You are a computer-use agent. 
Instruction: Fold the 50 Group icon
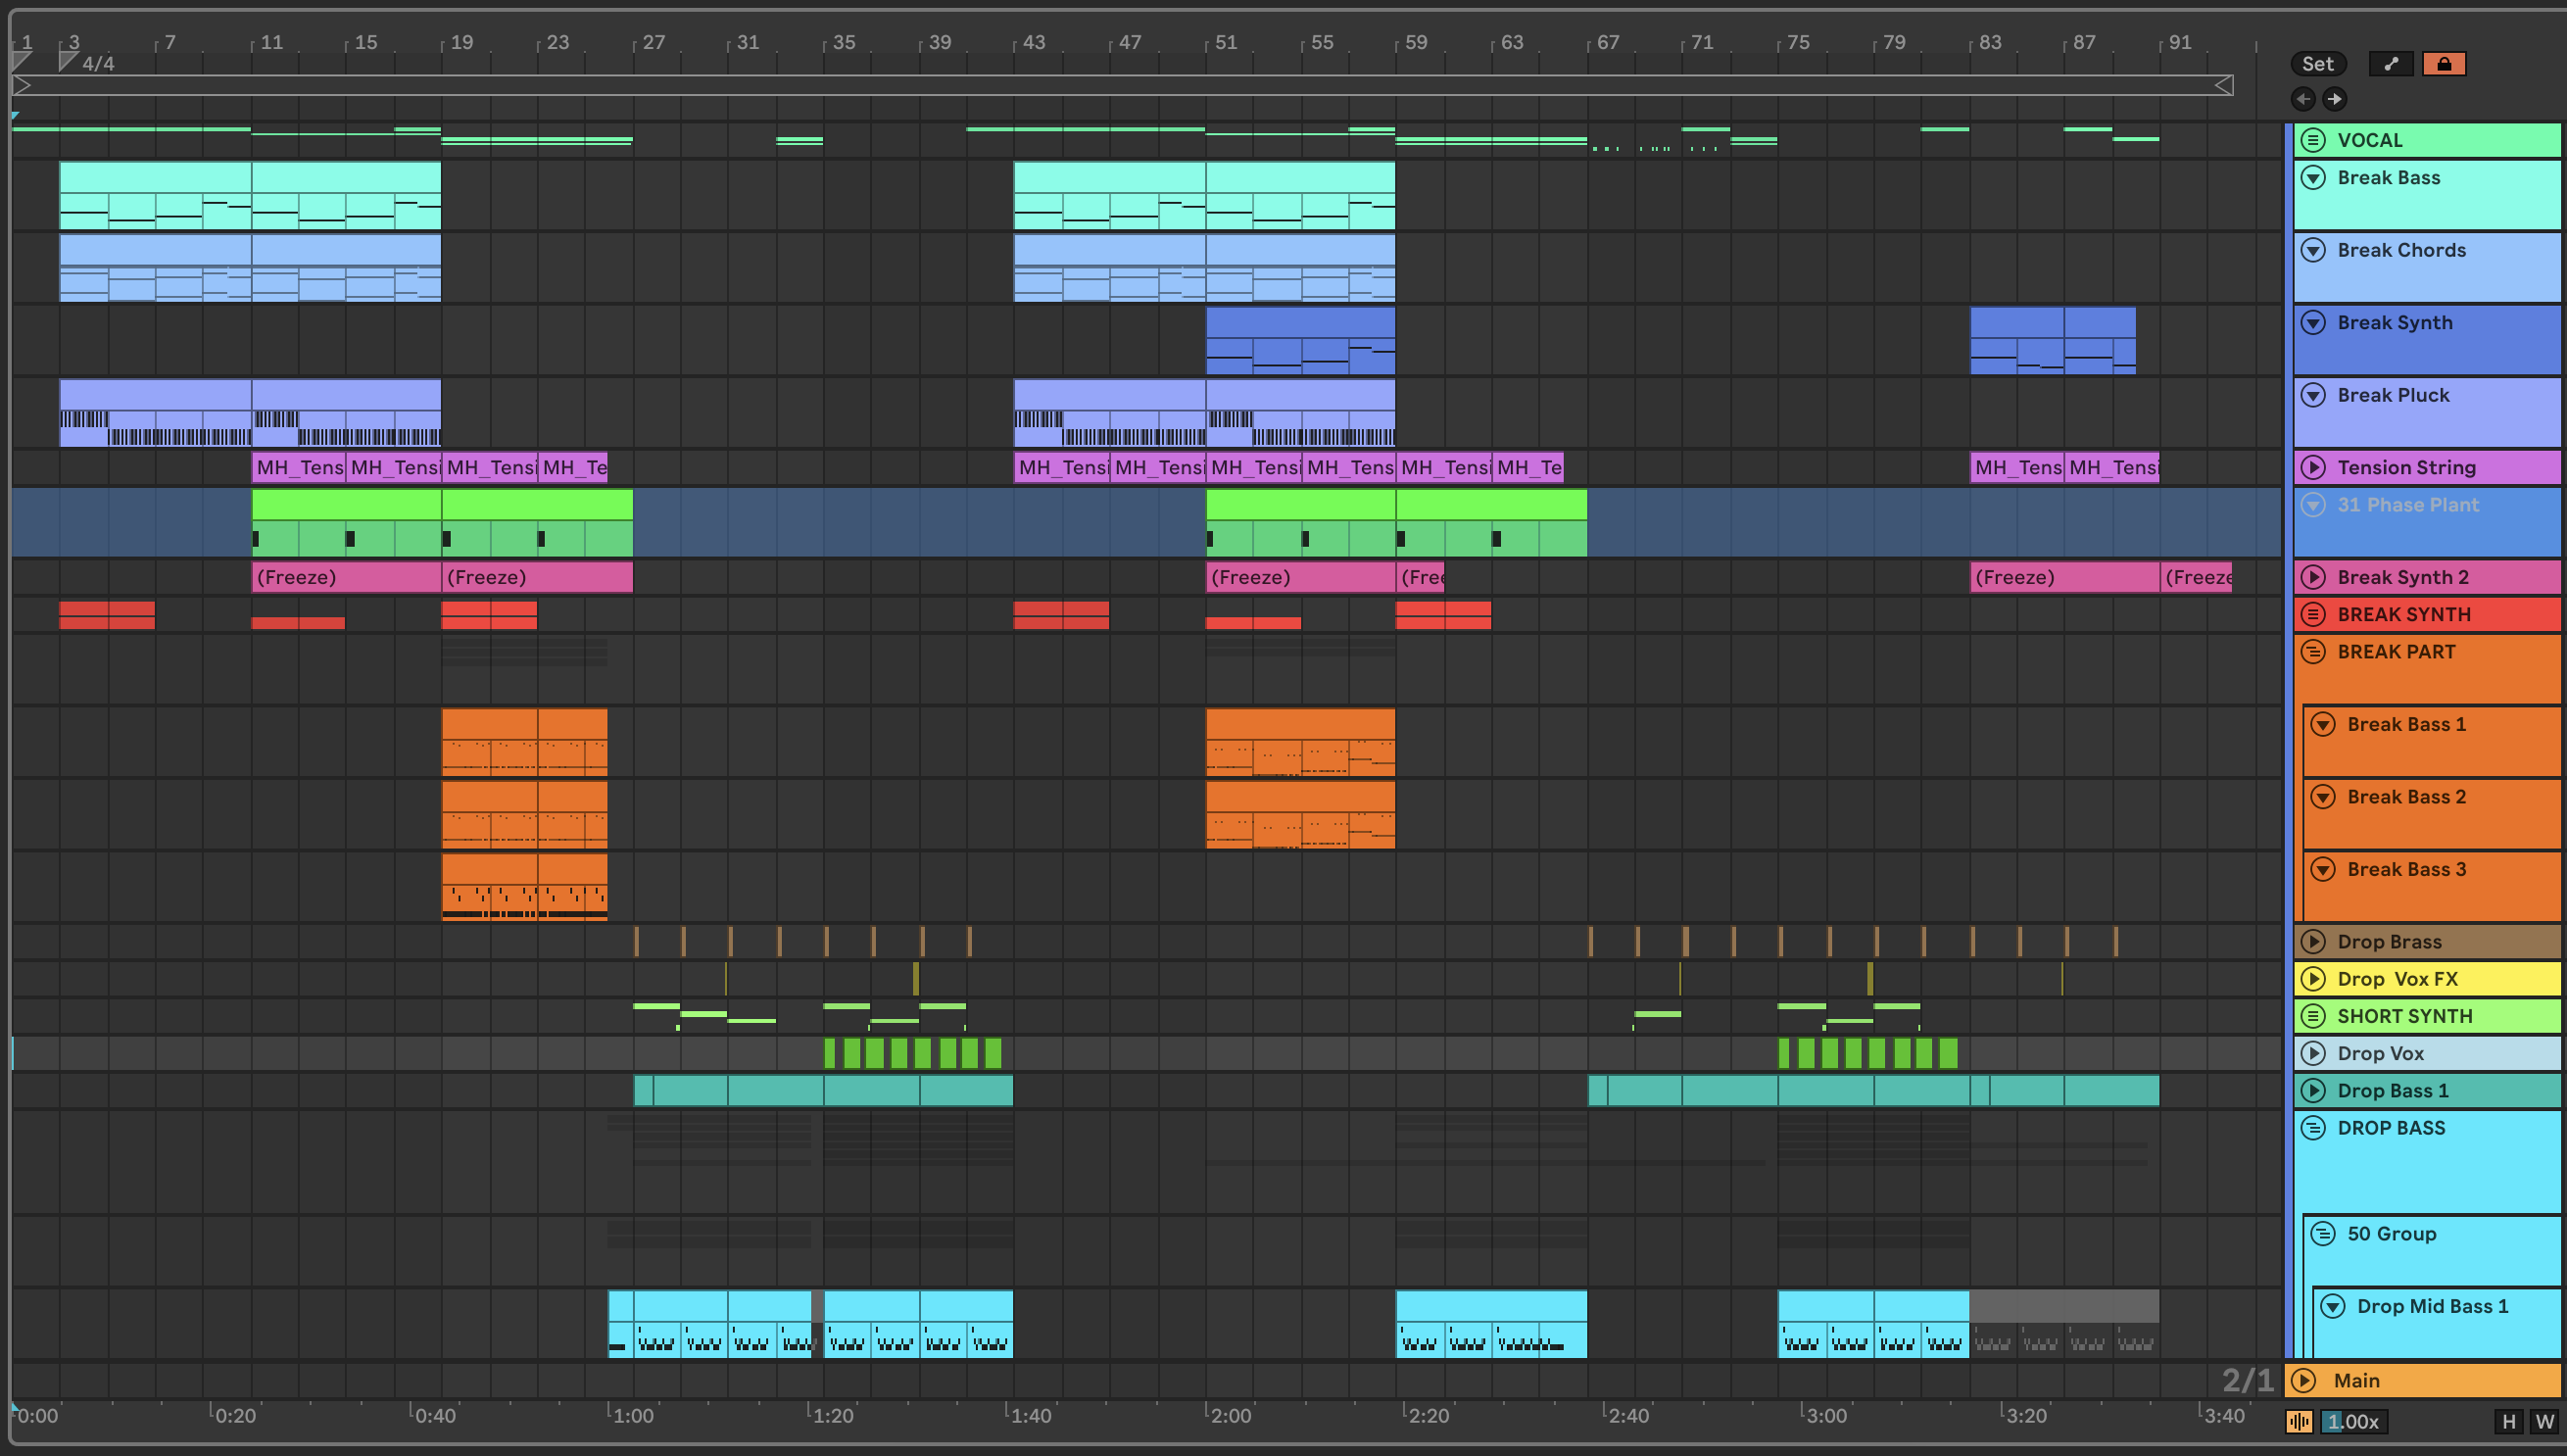(2323, 1233)
